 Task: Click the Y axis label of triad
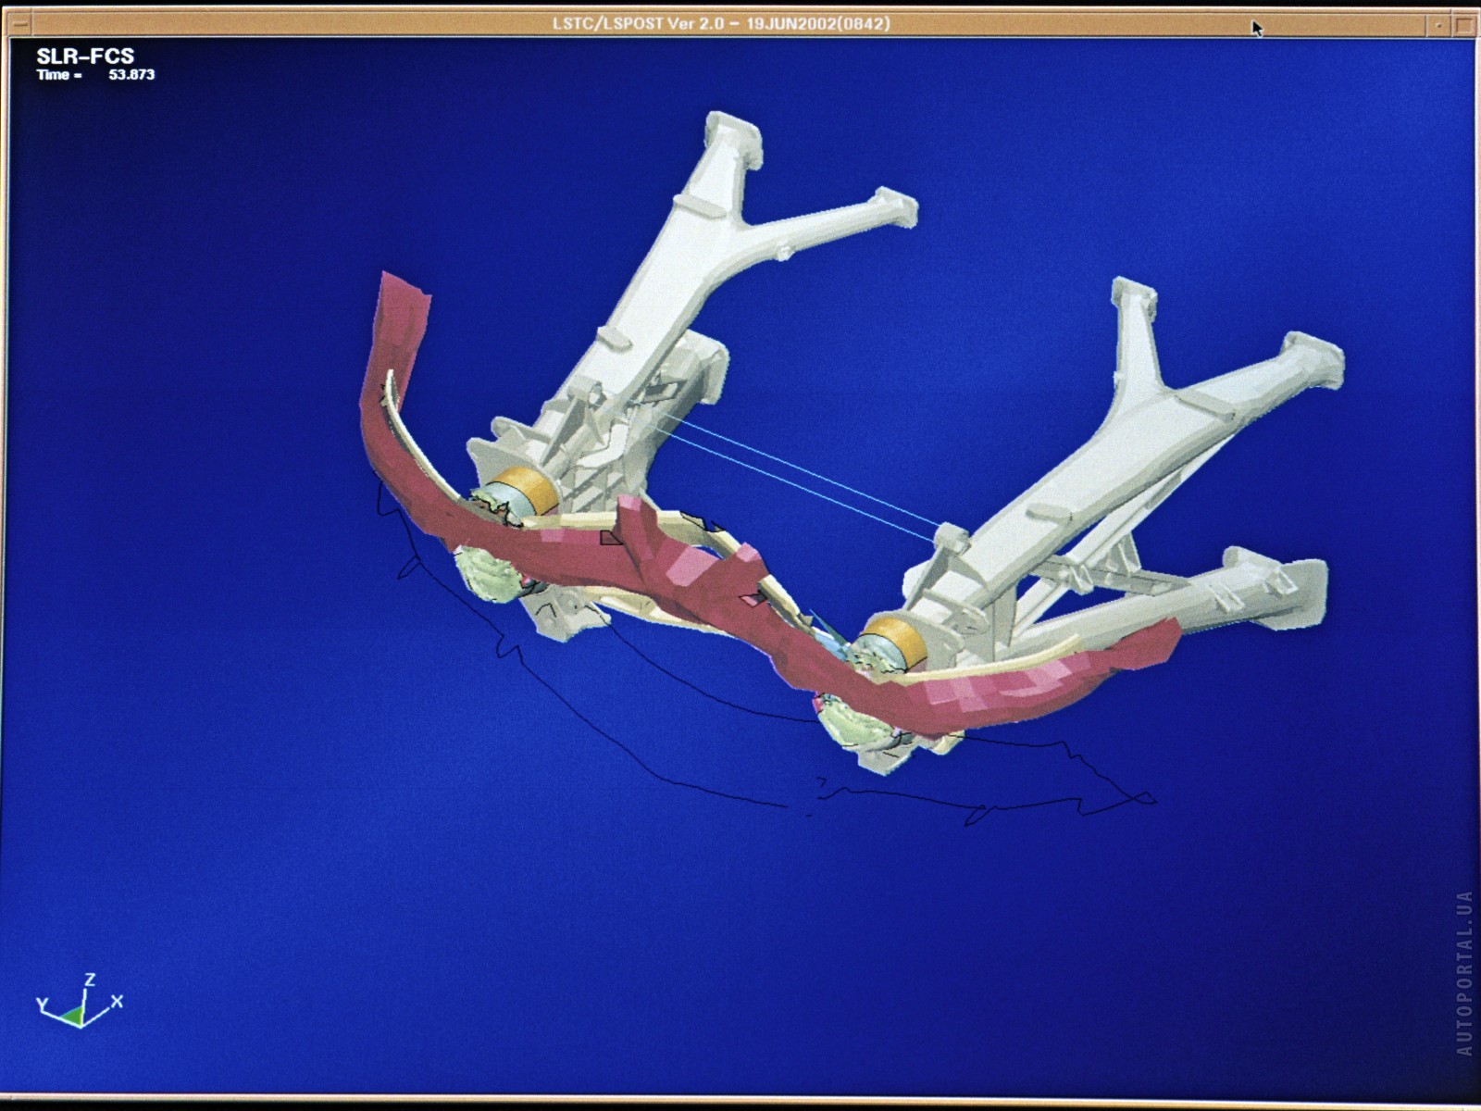42,1005
